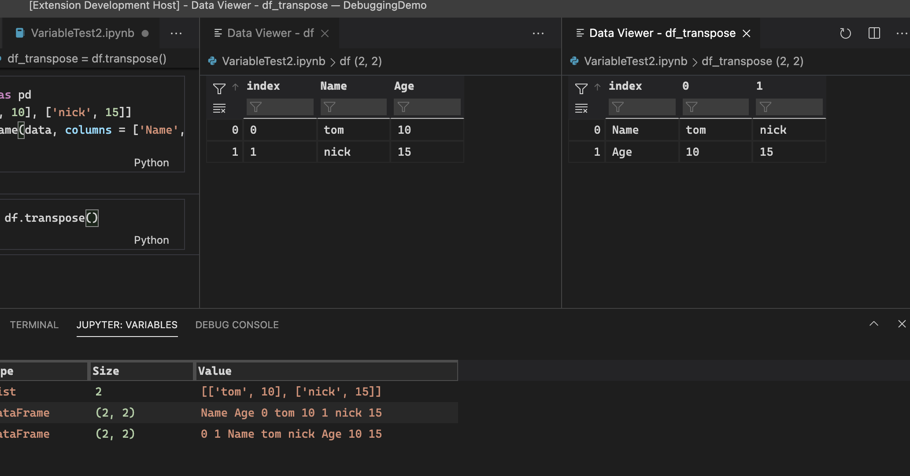
Task: Click the index filter field in df viewer
Action: [280, 107]
